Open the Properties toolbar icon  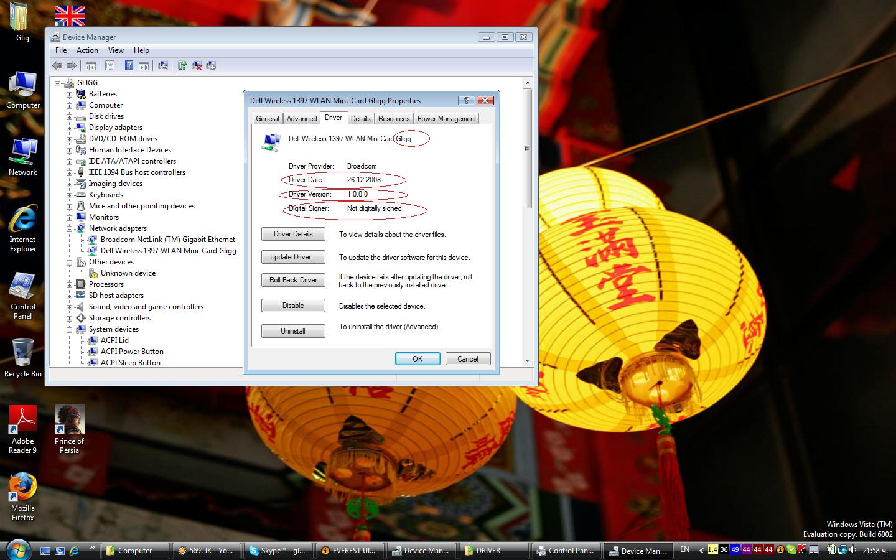tap(110, 65)
